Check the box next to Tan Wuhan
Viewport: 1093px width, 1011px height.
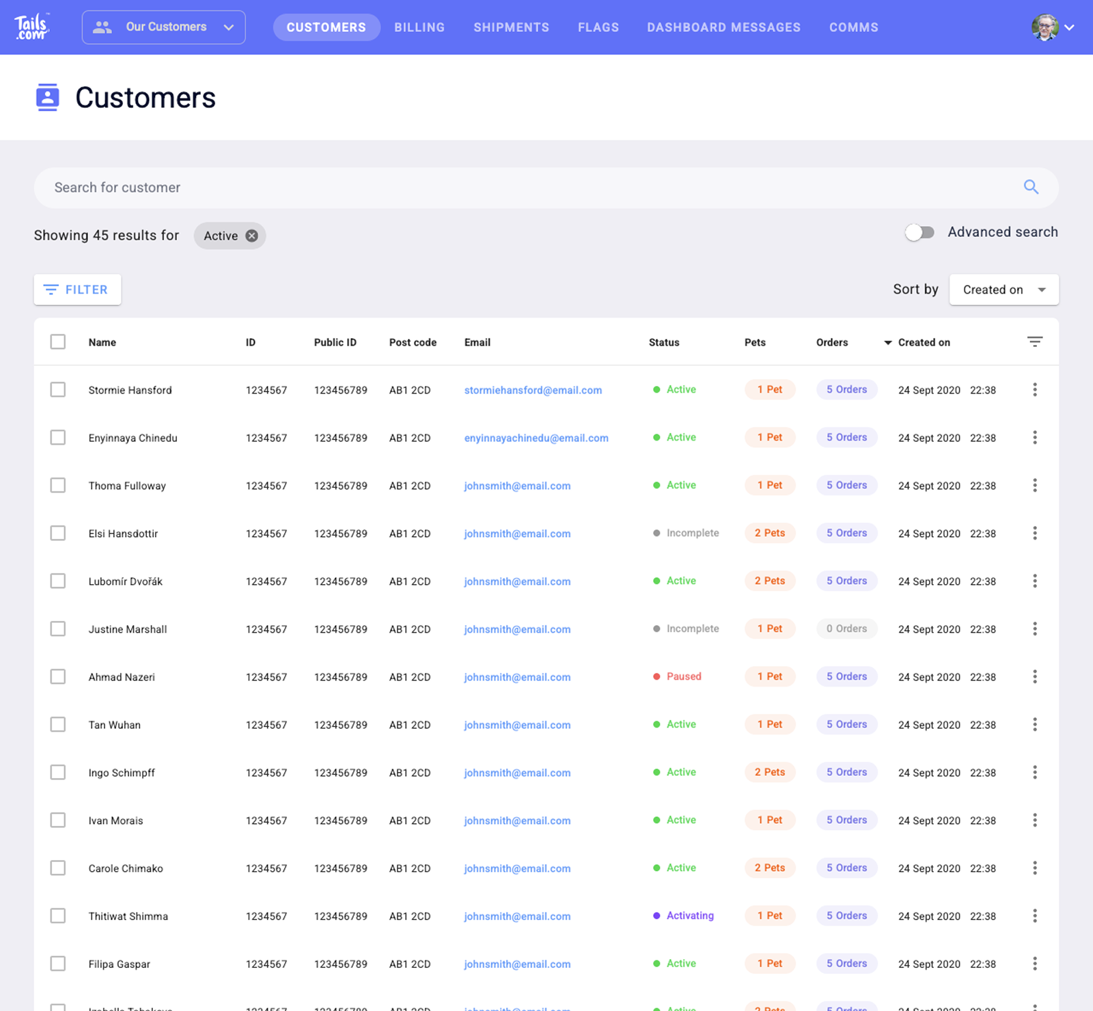pyautogui.click(x=58, y=724)
